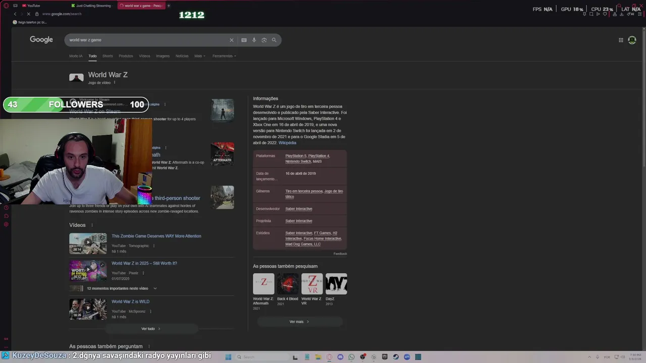Open World War Z is WILD video
The width and height of the screenshot is (646, 363).
pyautogui.click(x=130, y=301)
